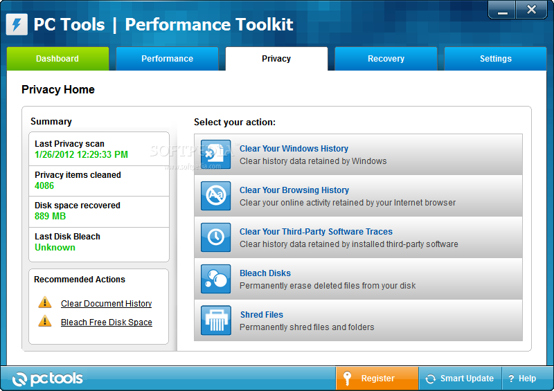Click the Privacy Home heading
The height and width of the screenshot is (391, 554).
tap(58, 90)
